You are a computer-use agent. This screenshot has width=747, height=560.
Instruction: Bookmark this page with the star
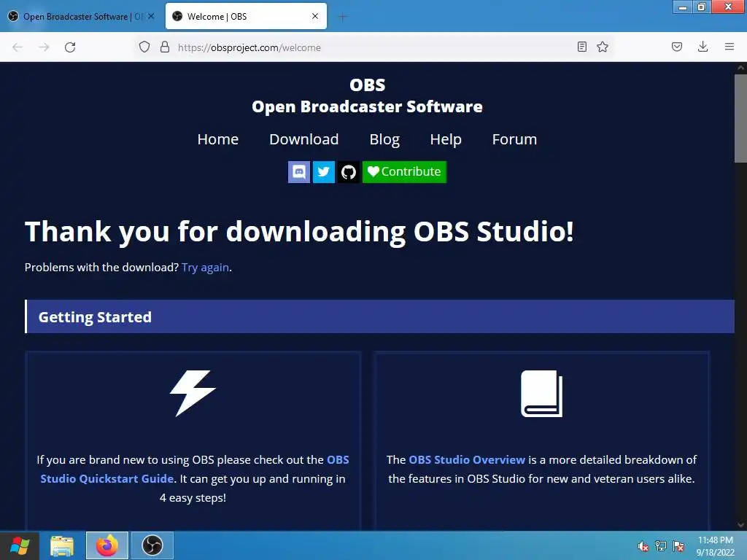coord(603,47)
